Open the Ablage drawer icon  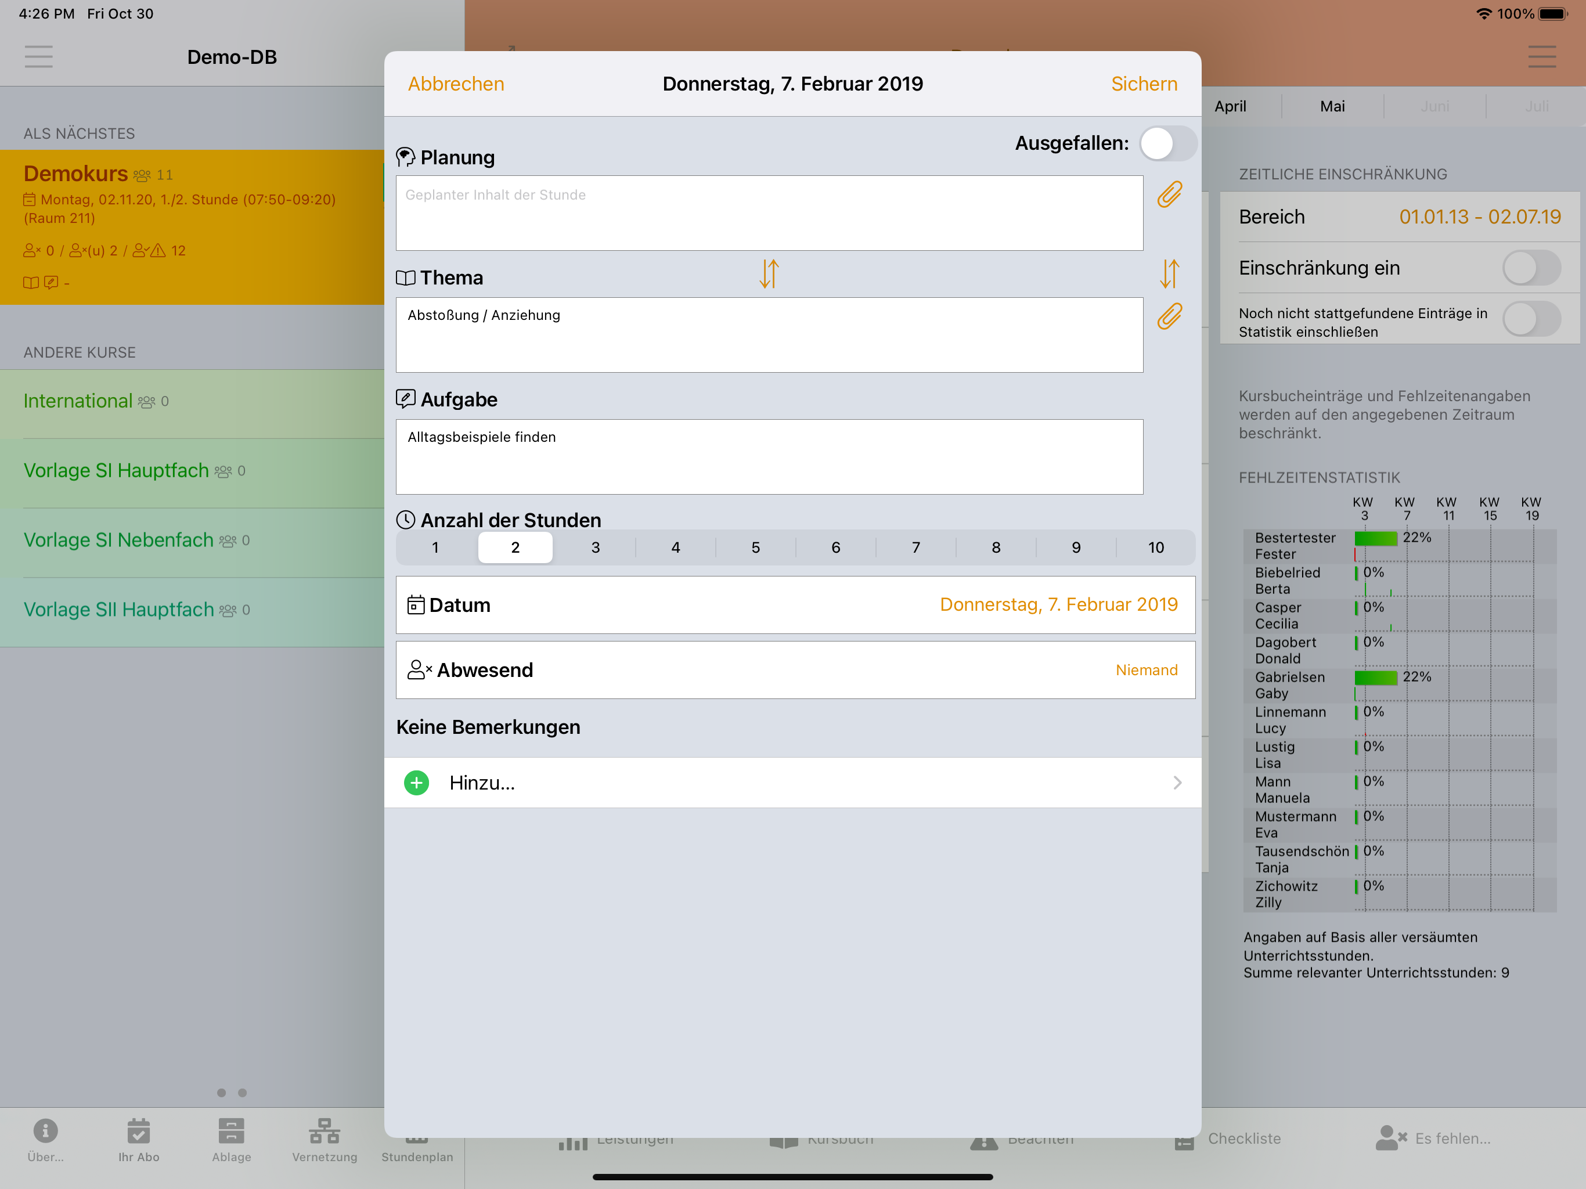[x=231, y=1131]
